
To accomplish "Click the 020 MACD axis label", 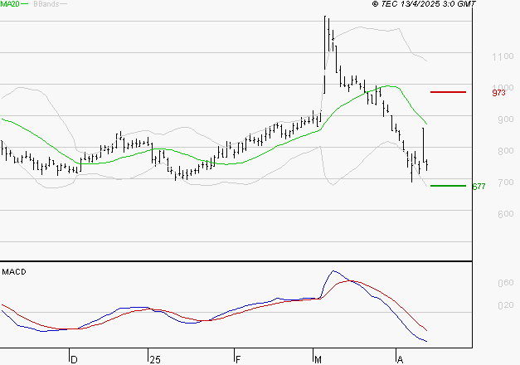I will (506, 305).
